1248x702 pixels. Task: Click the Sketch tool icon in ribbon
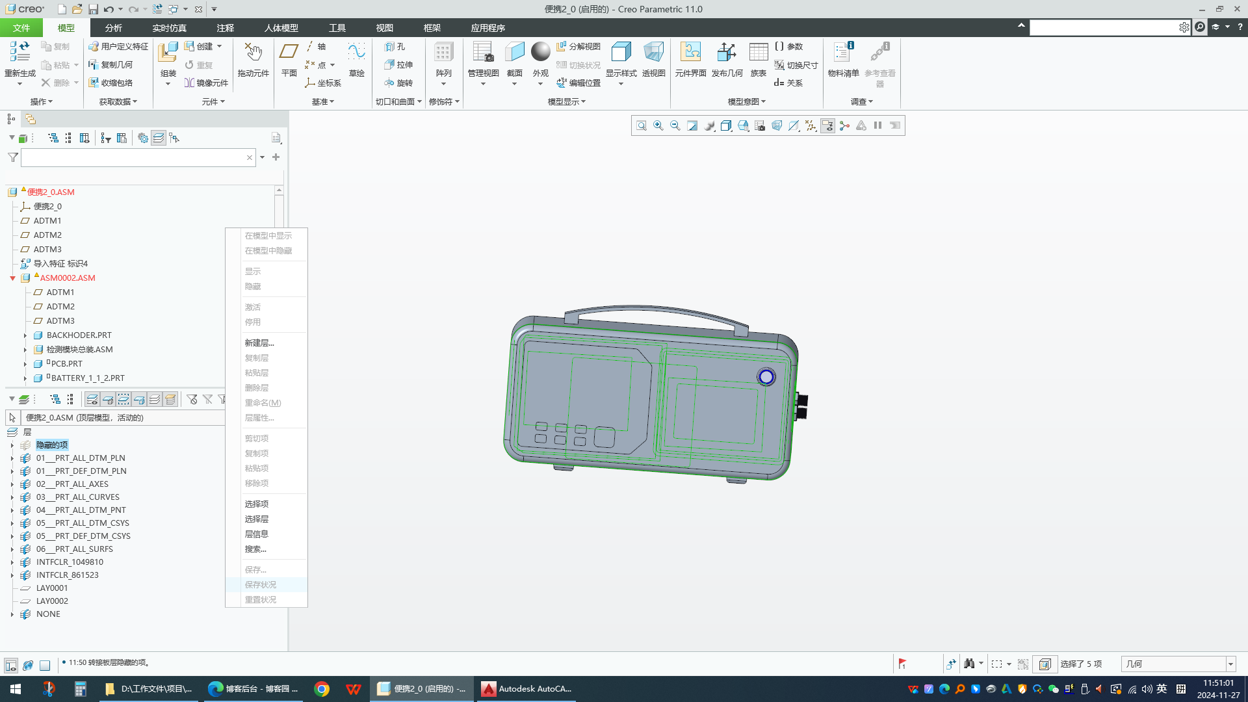[x=357, y=59]
